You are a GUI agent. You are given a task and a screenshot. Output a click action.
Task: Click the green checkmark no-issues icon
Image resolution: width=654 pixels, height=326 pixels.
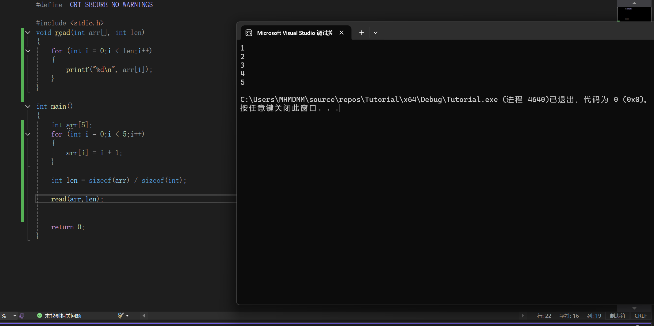40,316
